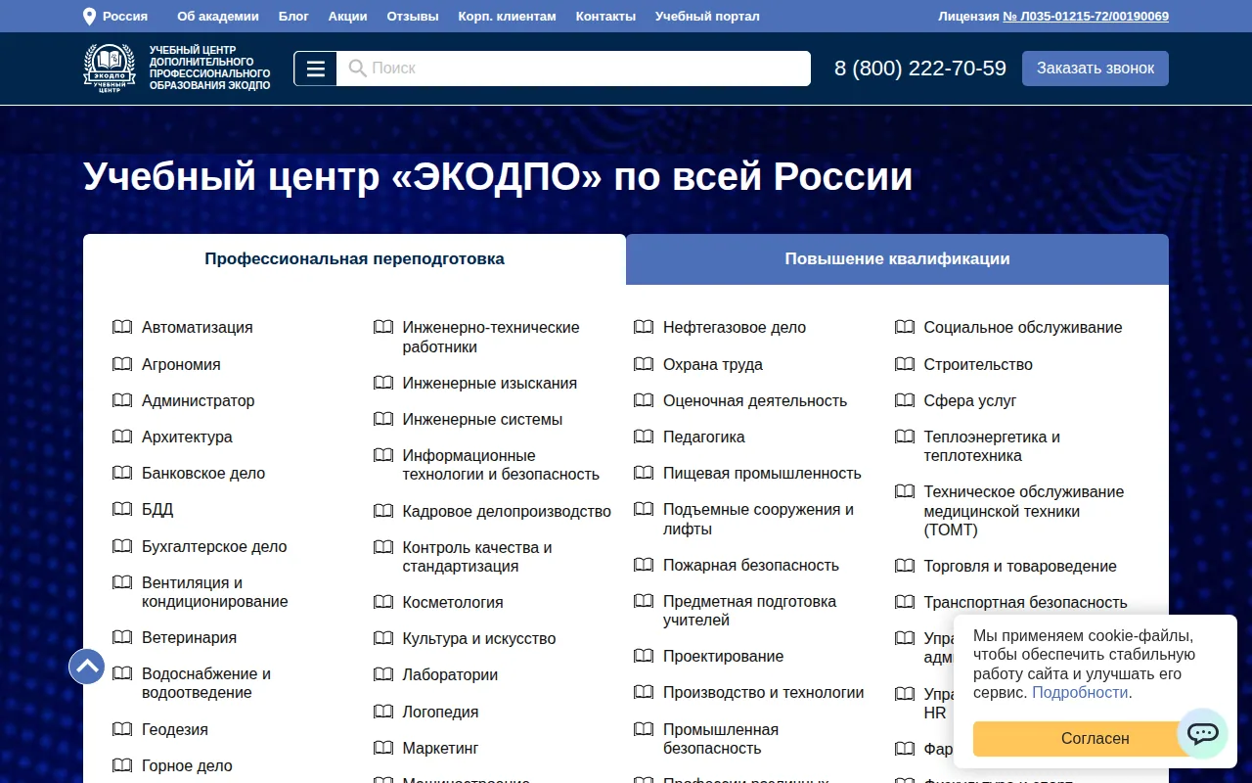Click the scroll-to-top arrow button
Image resolution: width=1252 pixels, height=783 pixels.
click(87, 667)
